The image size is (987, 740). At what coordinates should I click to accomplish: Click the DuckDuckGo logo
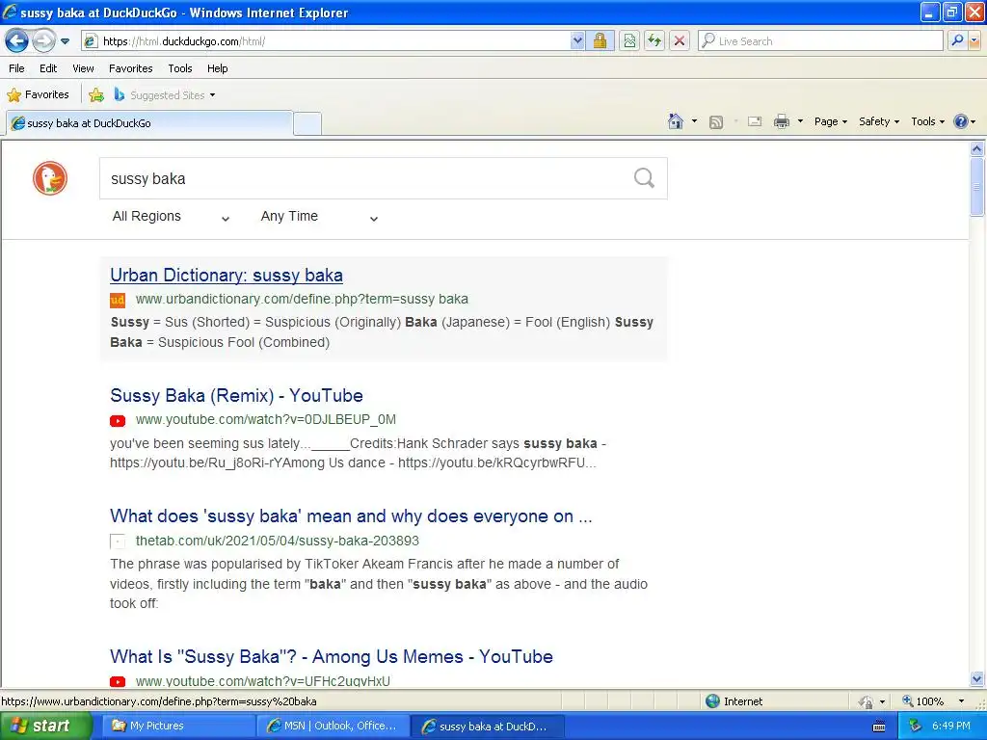pyautogui.click(x=50, y=178)
